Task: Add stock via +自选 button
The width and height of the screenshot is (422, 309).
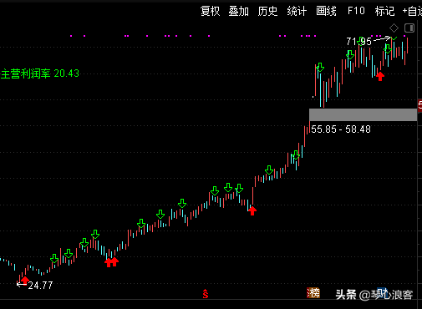Action: (x=412, y=11)
